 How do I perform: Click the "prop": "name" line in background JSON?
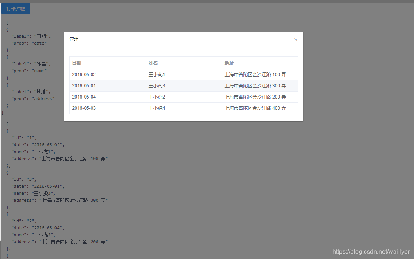[x=29, y=71]
